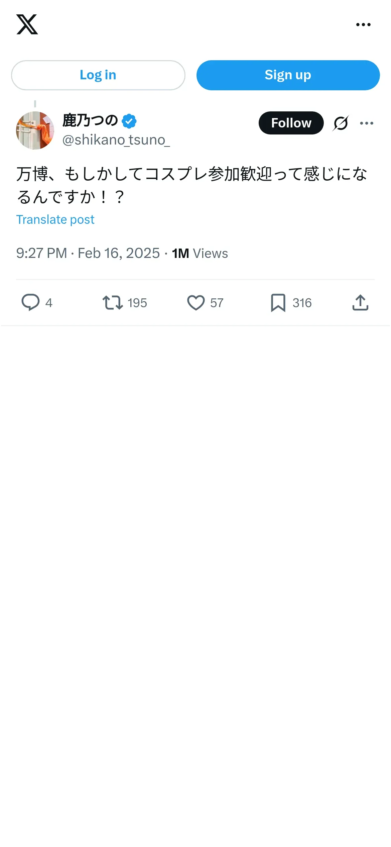Click the 1M Views count
The width and height of the screenshot is (391, 847).
pyautogui.click(x=200, y=253)
